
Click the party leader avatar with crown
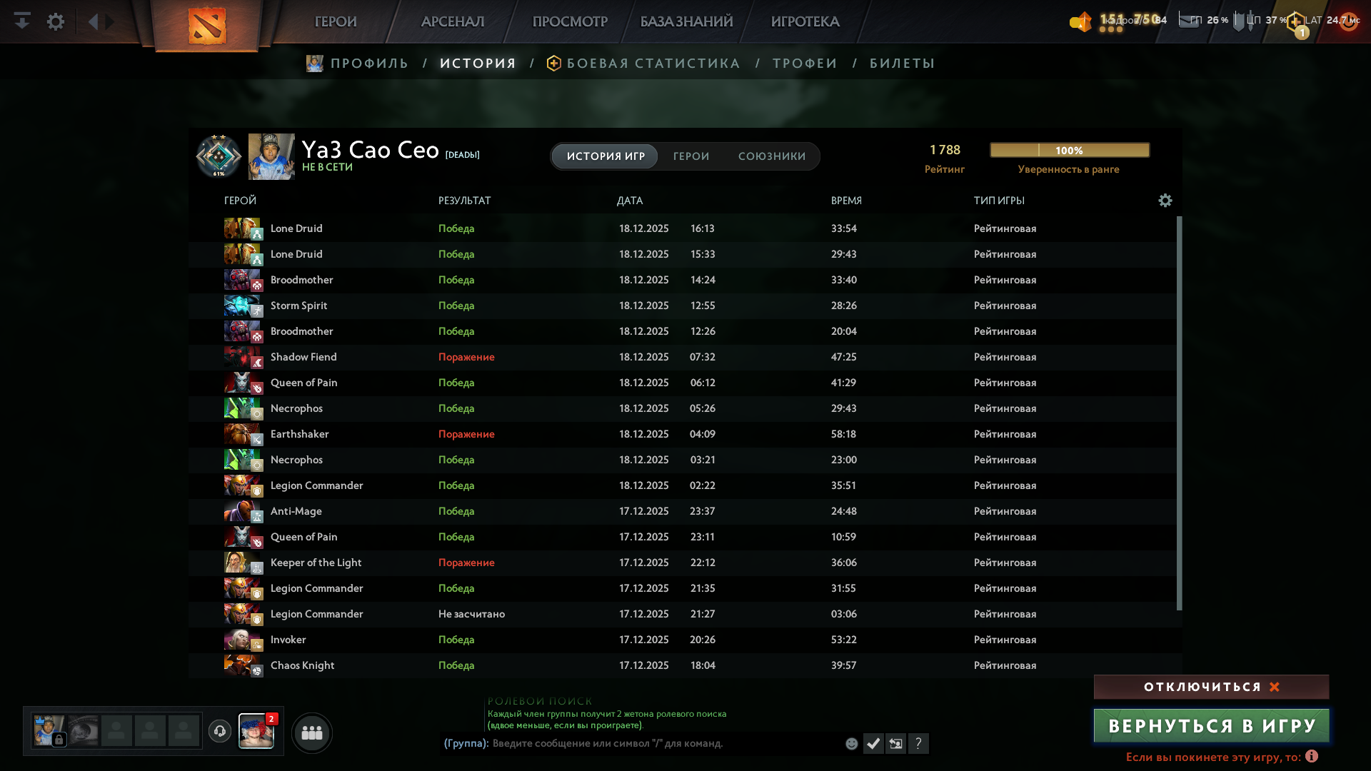pyautogui.click(x=49, y=730)
